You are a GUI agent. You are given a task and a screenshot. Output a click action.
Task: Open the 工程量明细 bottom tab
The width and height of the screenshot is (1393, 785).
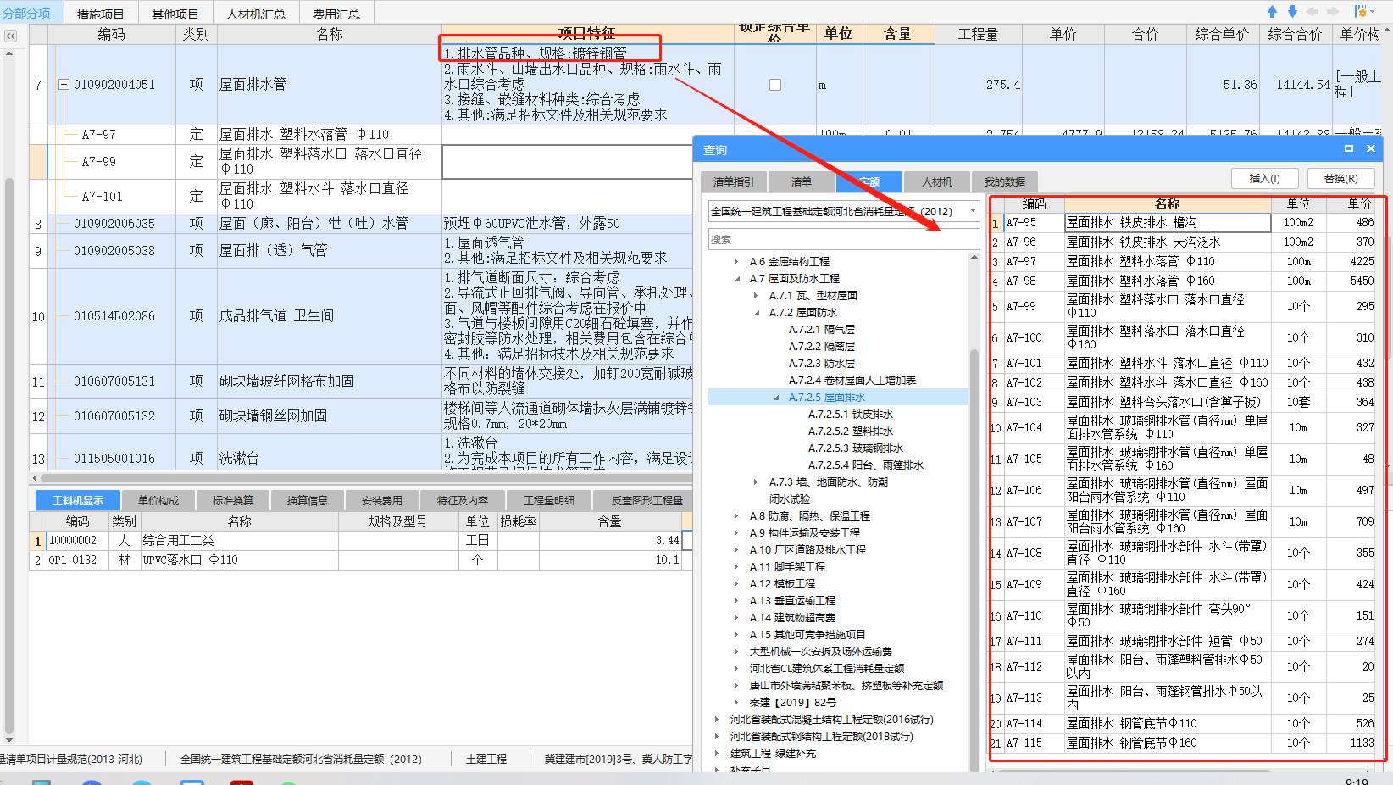548,500
